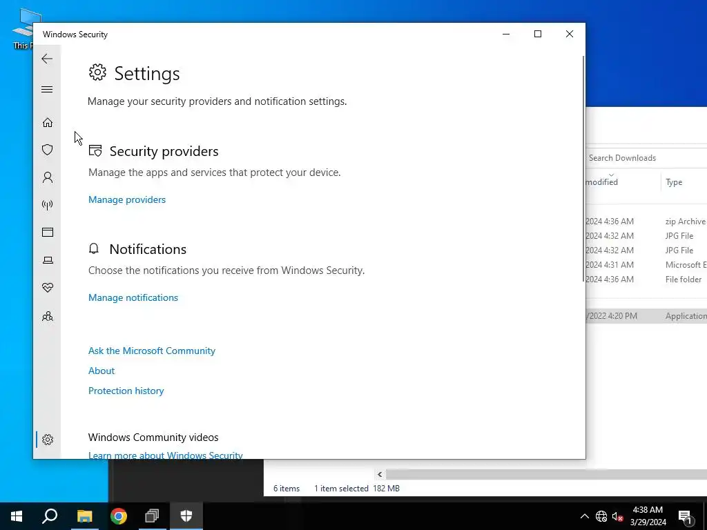Screen dimensions: 707x530
Task: Select the Application row dated 4:20 PM
Action: click(x=646, y=316)
